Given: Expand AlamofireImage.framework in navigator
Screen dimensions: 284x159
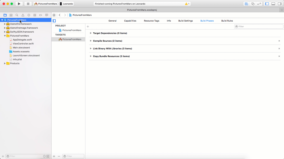Looking at the screenshot, I should click(x=5, y=28).
